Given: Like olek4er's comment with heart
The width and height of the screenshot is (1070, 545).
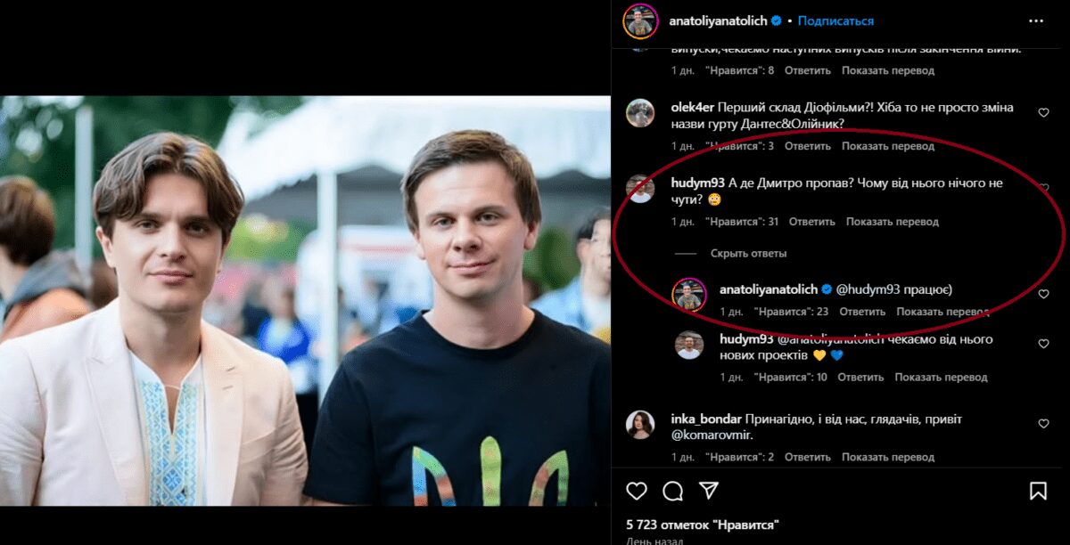Looking at the screenshot, I should pyautogui.click(x=1043, y=113).
